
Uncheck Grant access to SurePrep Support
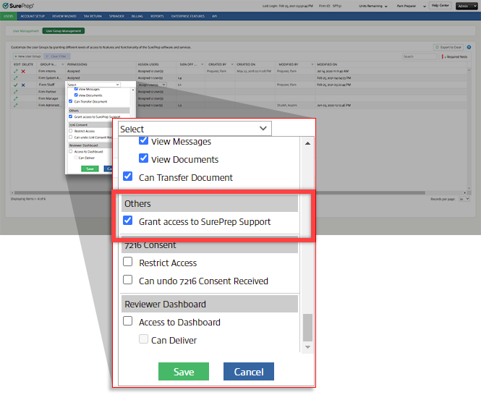coord(128,221)
